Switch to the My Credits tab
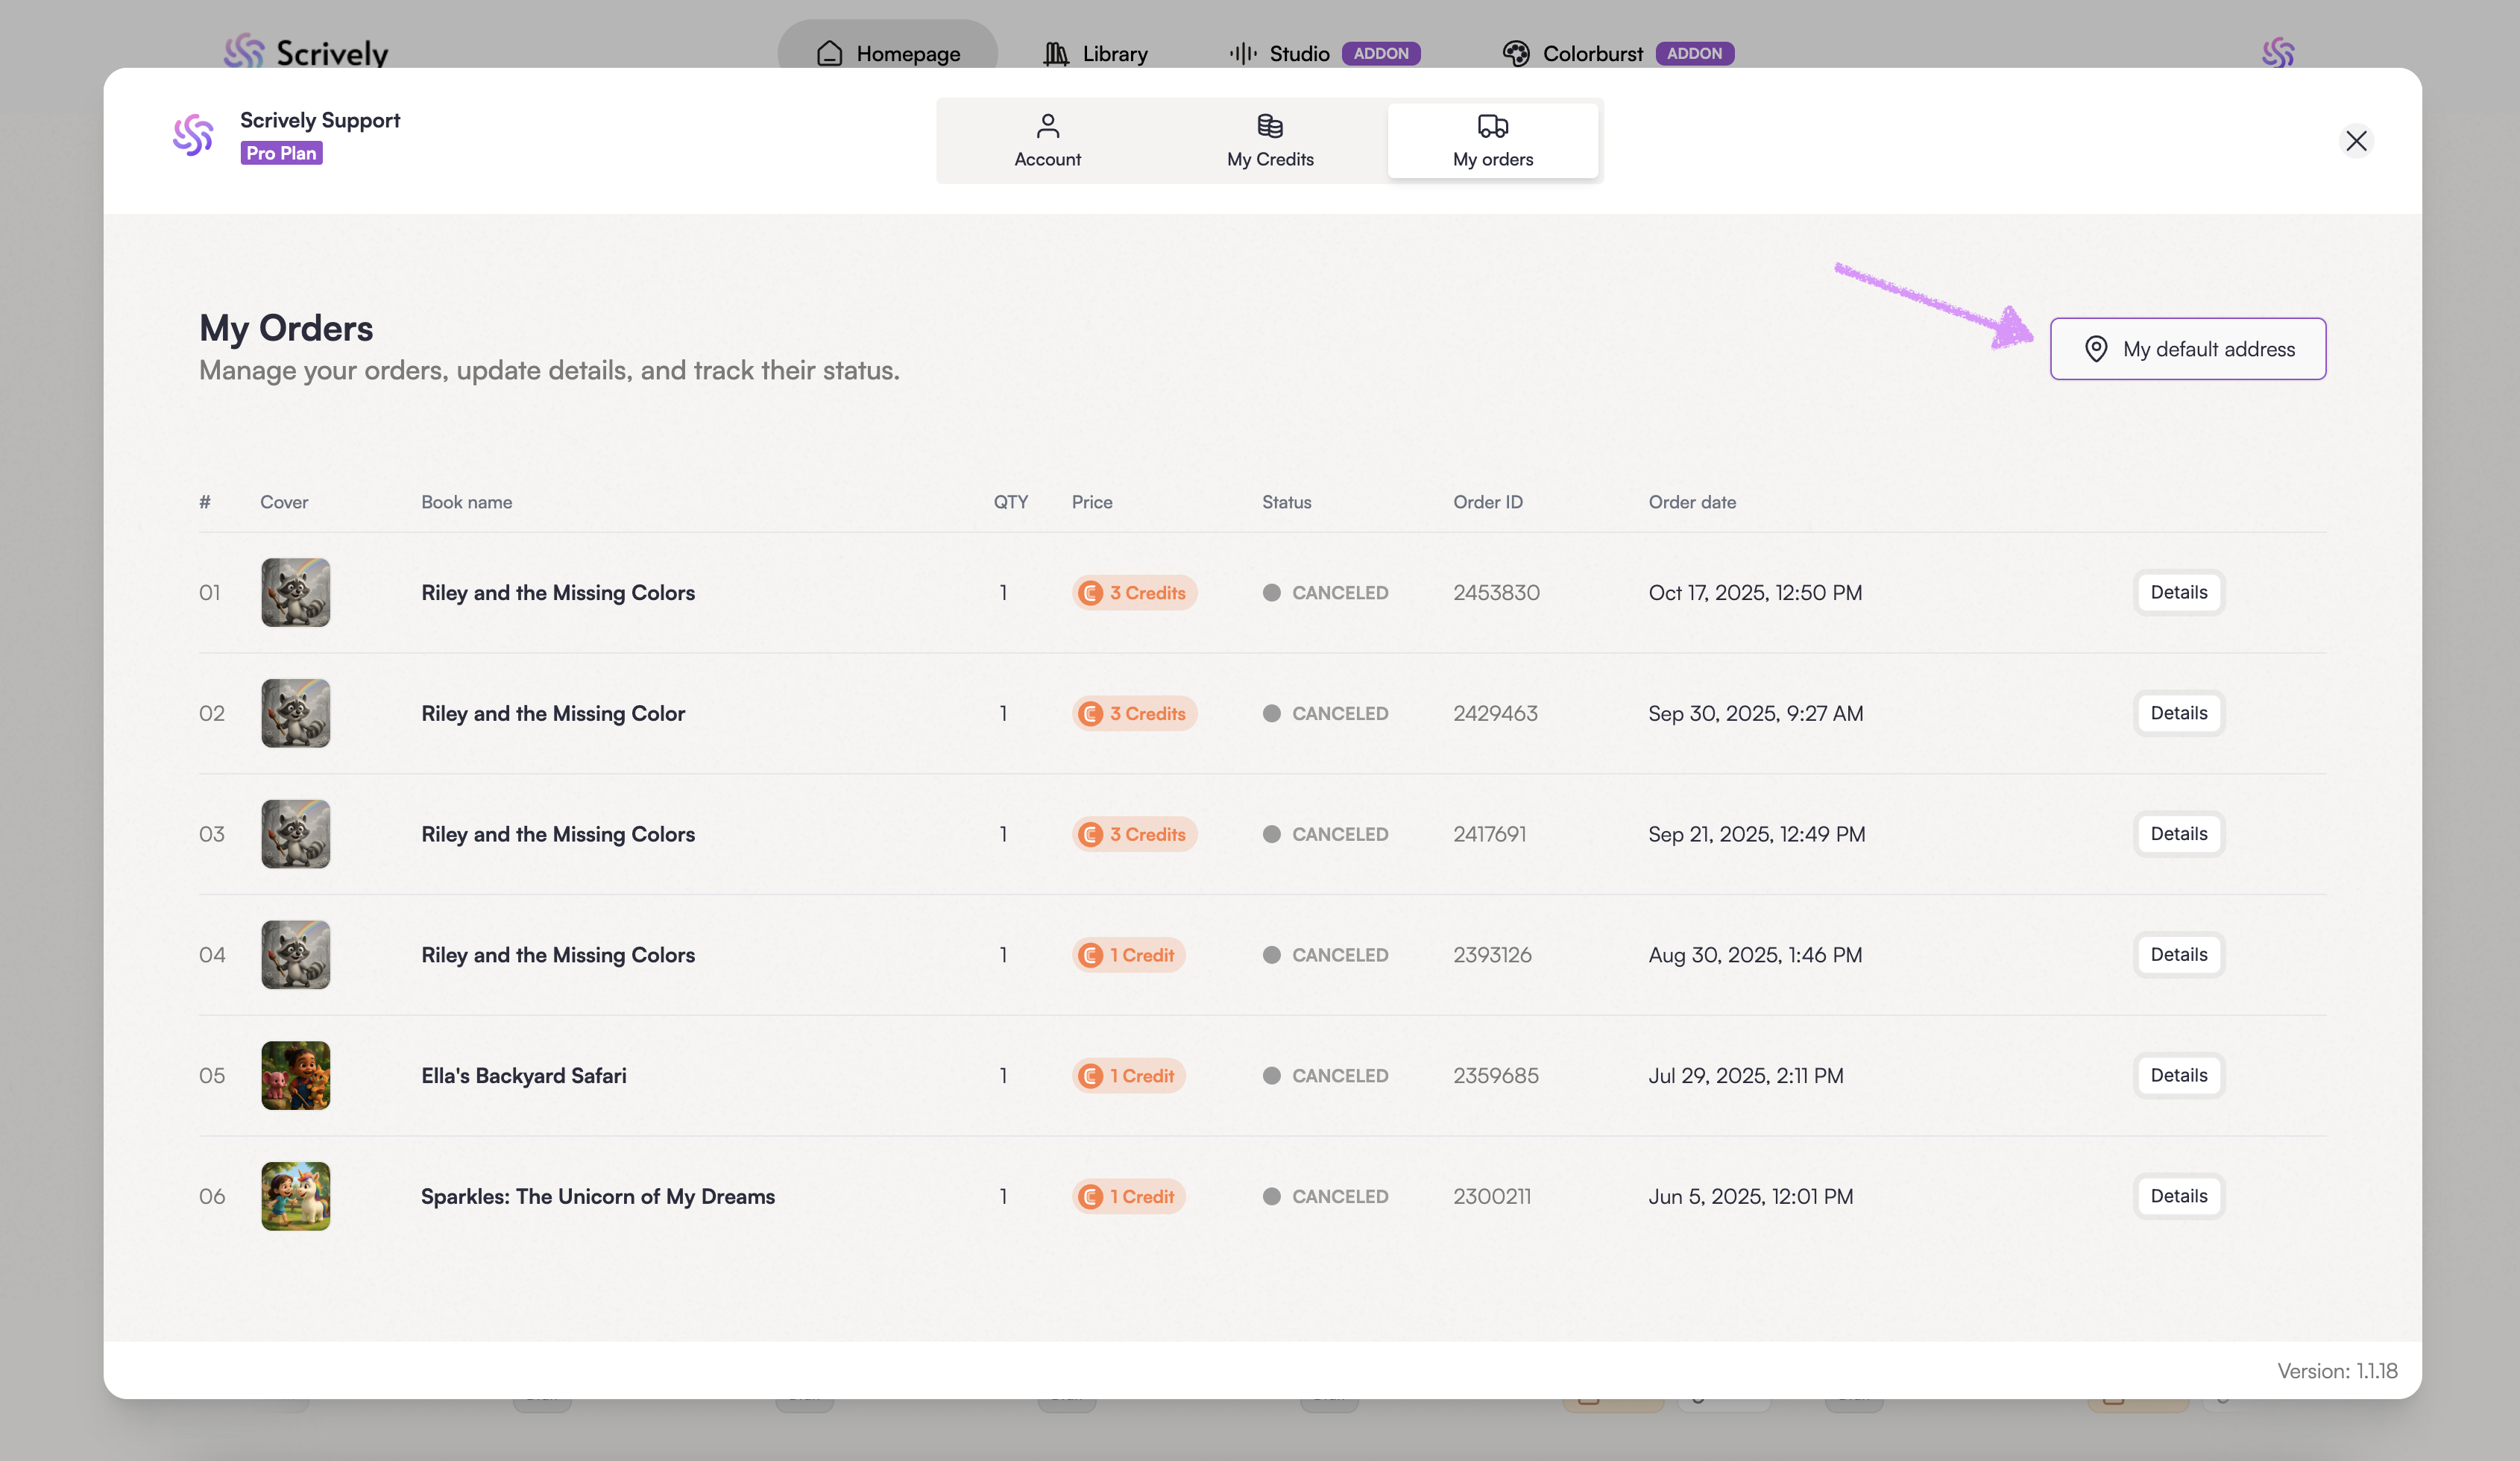The width and height of the screenshot is (2520, 1461). (x=1270, y=141)
